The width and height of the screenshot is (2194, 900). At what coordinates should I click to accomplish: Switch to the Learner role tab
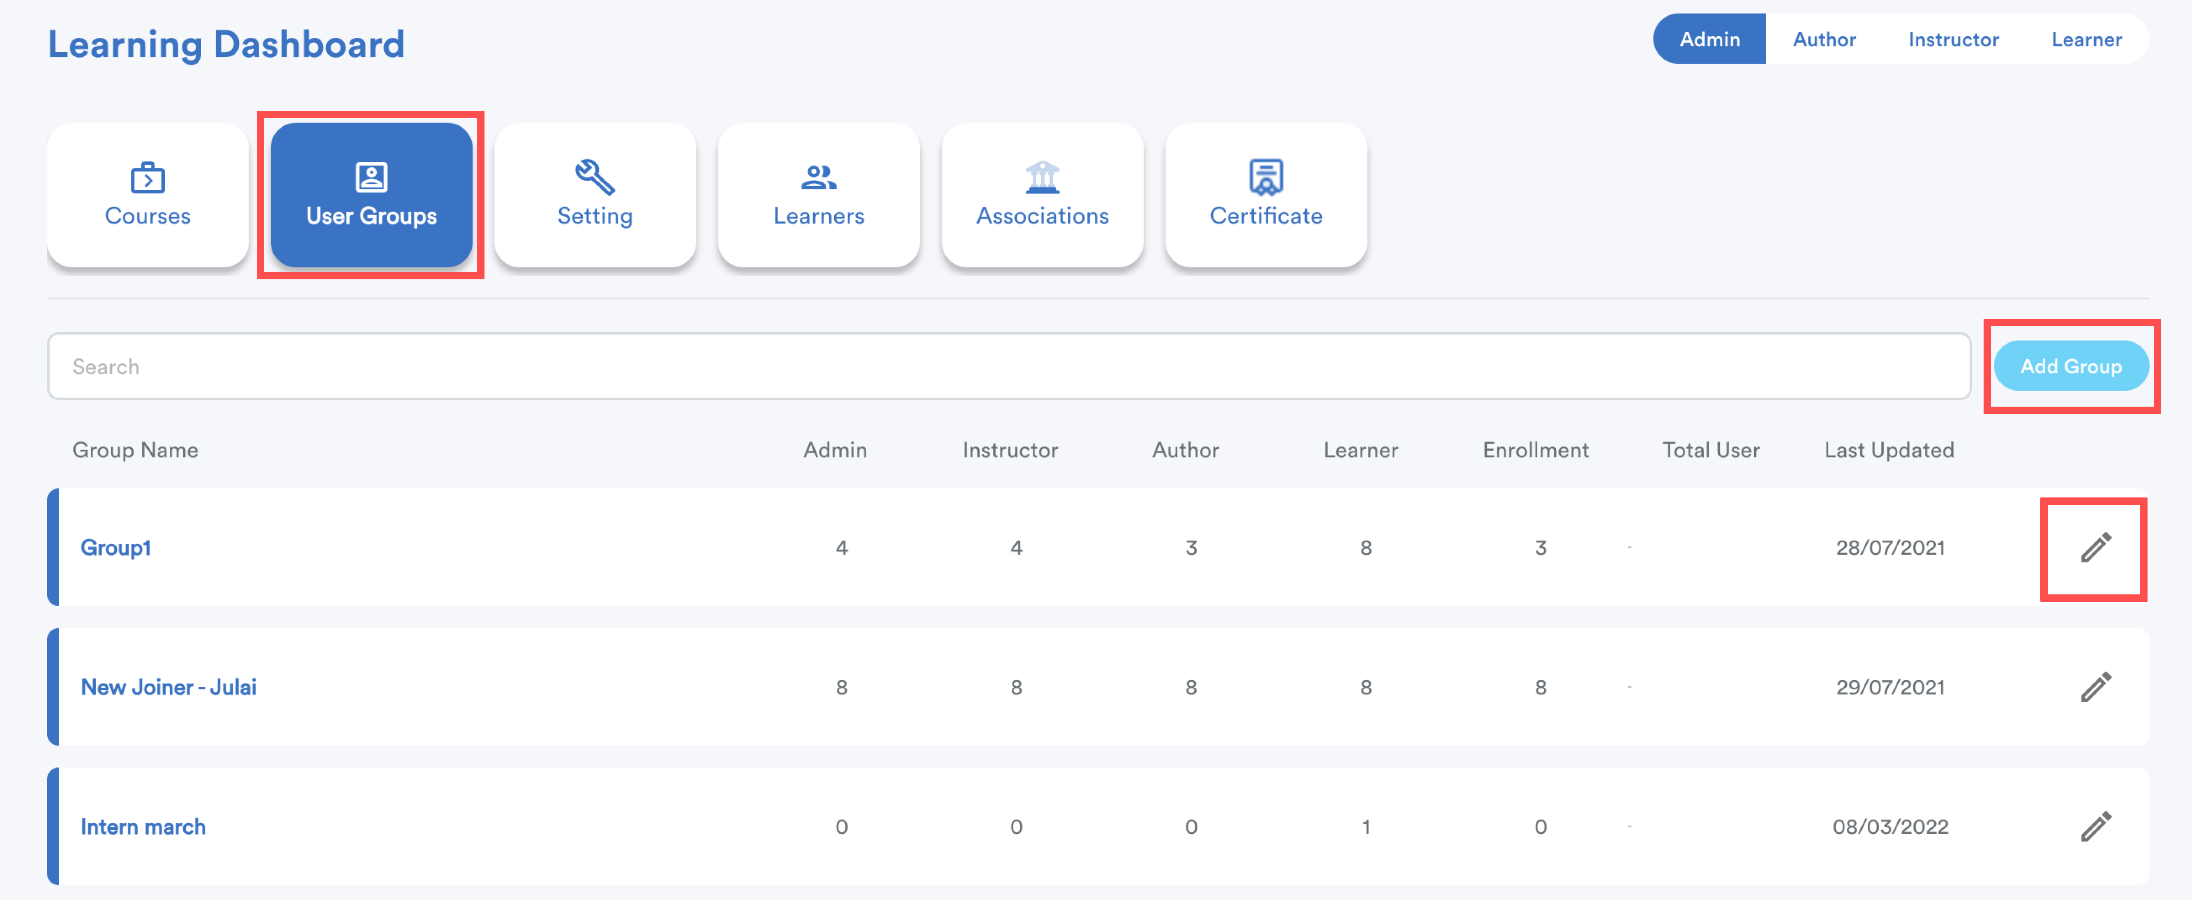pos(2086,39)
